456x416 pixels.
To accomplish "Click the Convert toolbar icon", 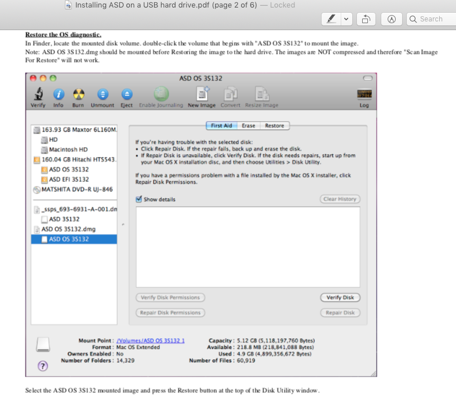I will click(x=231, y=94).
